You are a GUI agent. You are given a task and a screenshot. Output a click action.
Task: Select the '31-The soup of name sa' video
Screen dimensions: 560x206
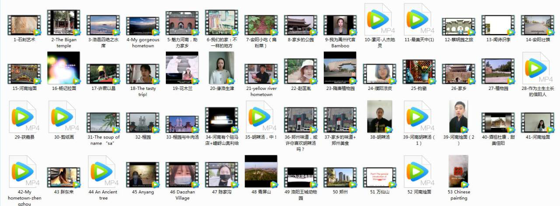click(x=103, y=122)
